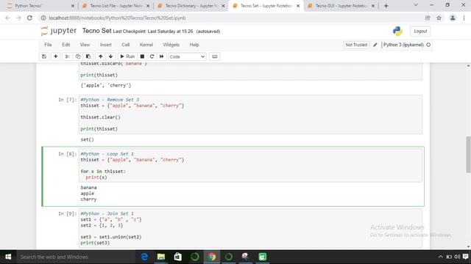Viewport: 471px width, 264px height.
Task: Switch to the Tecno GUI tab
Action: (x=341, y=6)
